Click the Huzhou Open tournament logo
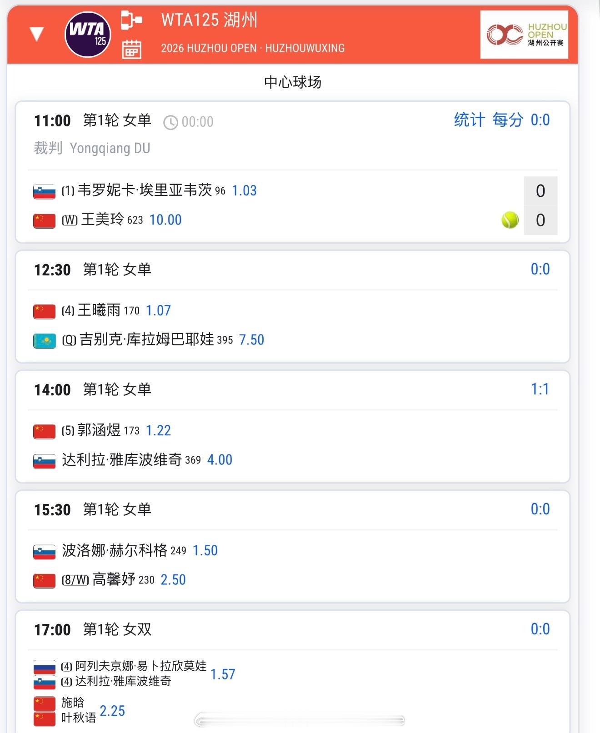600x733 pixels. (x=524, y=35)
